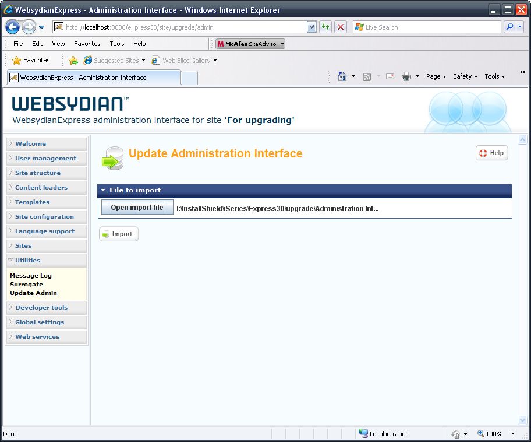Expand the Content loaders section
The width and height of the screenshot is (531, 442).
tap(47, 188)
